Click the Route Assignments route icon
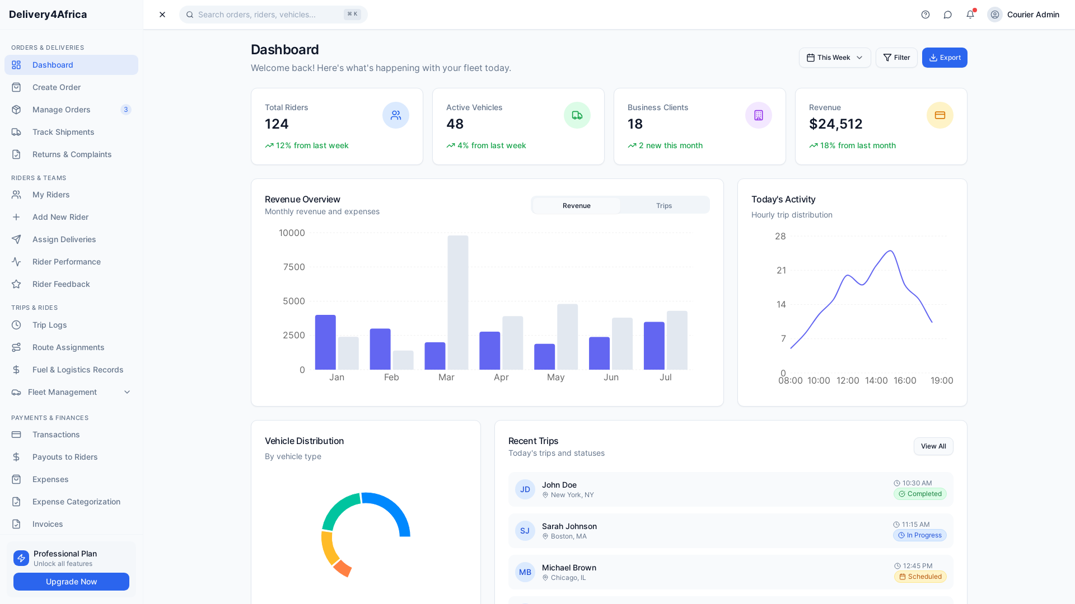 pos(16,347)
